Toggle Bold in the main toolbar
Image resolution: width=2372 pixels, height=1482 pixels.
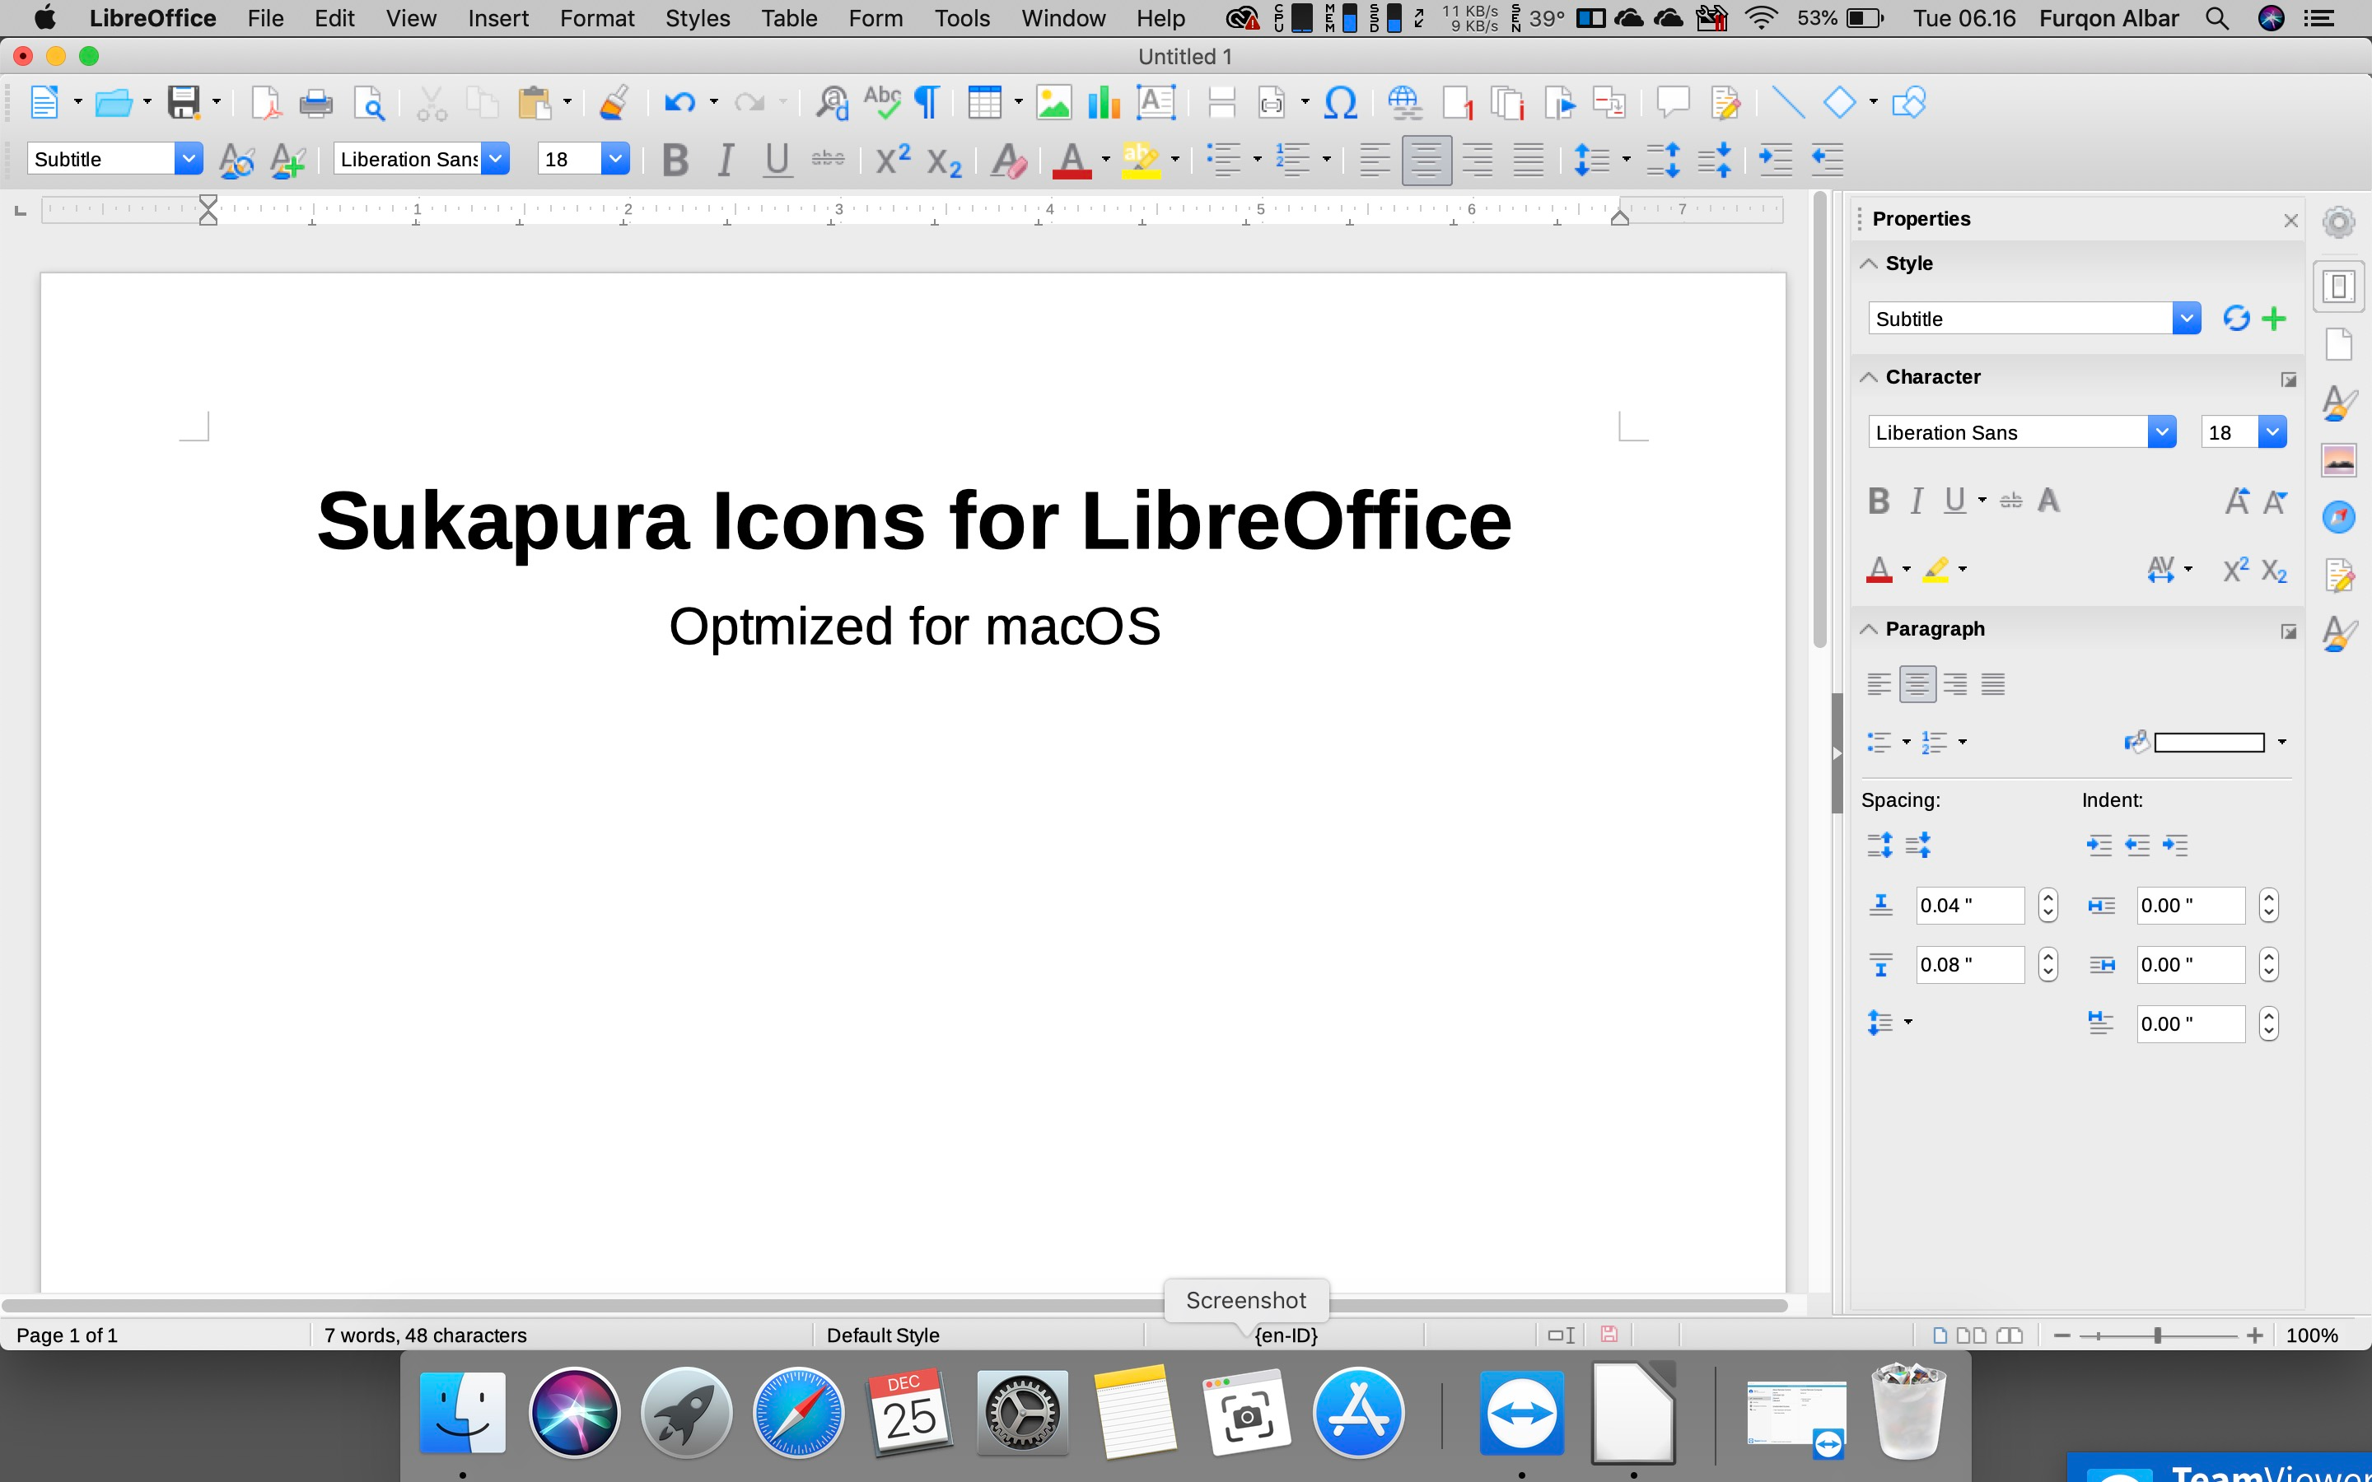(675, 160)
